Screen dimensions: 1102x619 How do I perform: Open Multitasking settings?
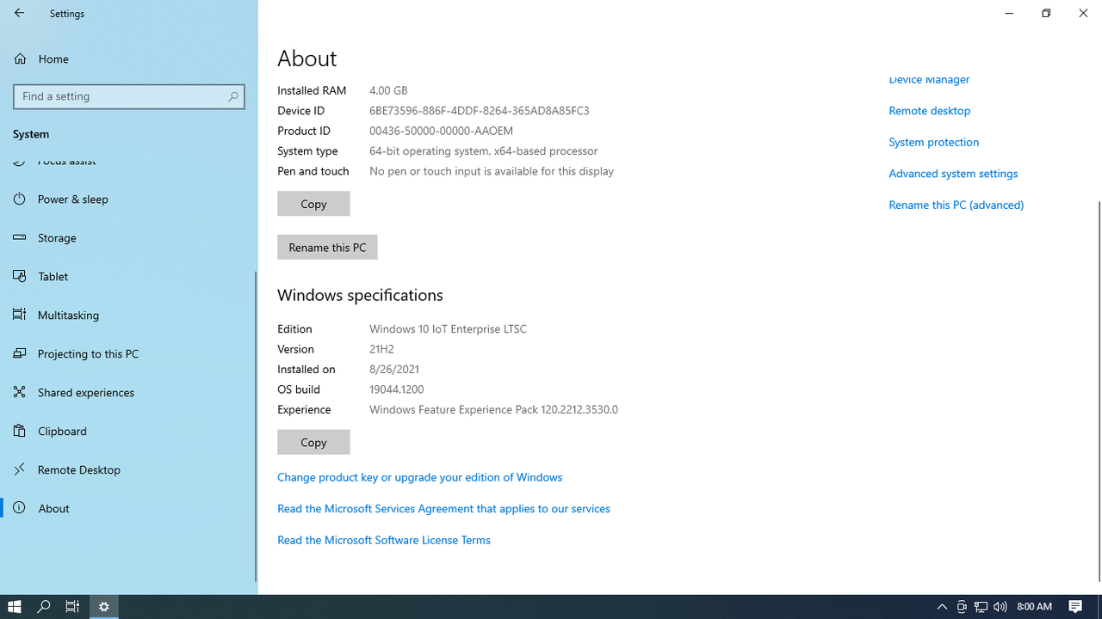[x=128, y=315]
